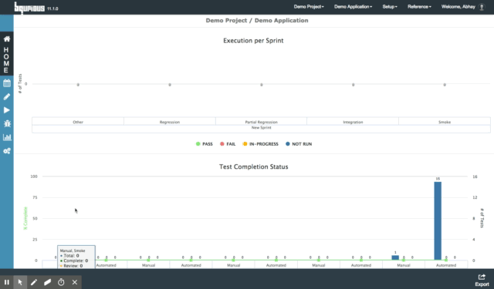Screen dimensions: 494x289
Task: Click the Welcome, Abhay user menu
Action: click(x=458, y=7)
